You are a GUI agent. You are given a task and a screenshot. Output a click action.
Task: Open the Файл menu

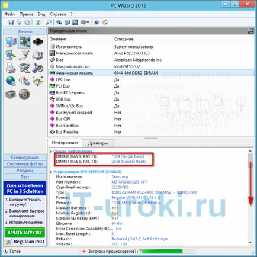9,14
